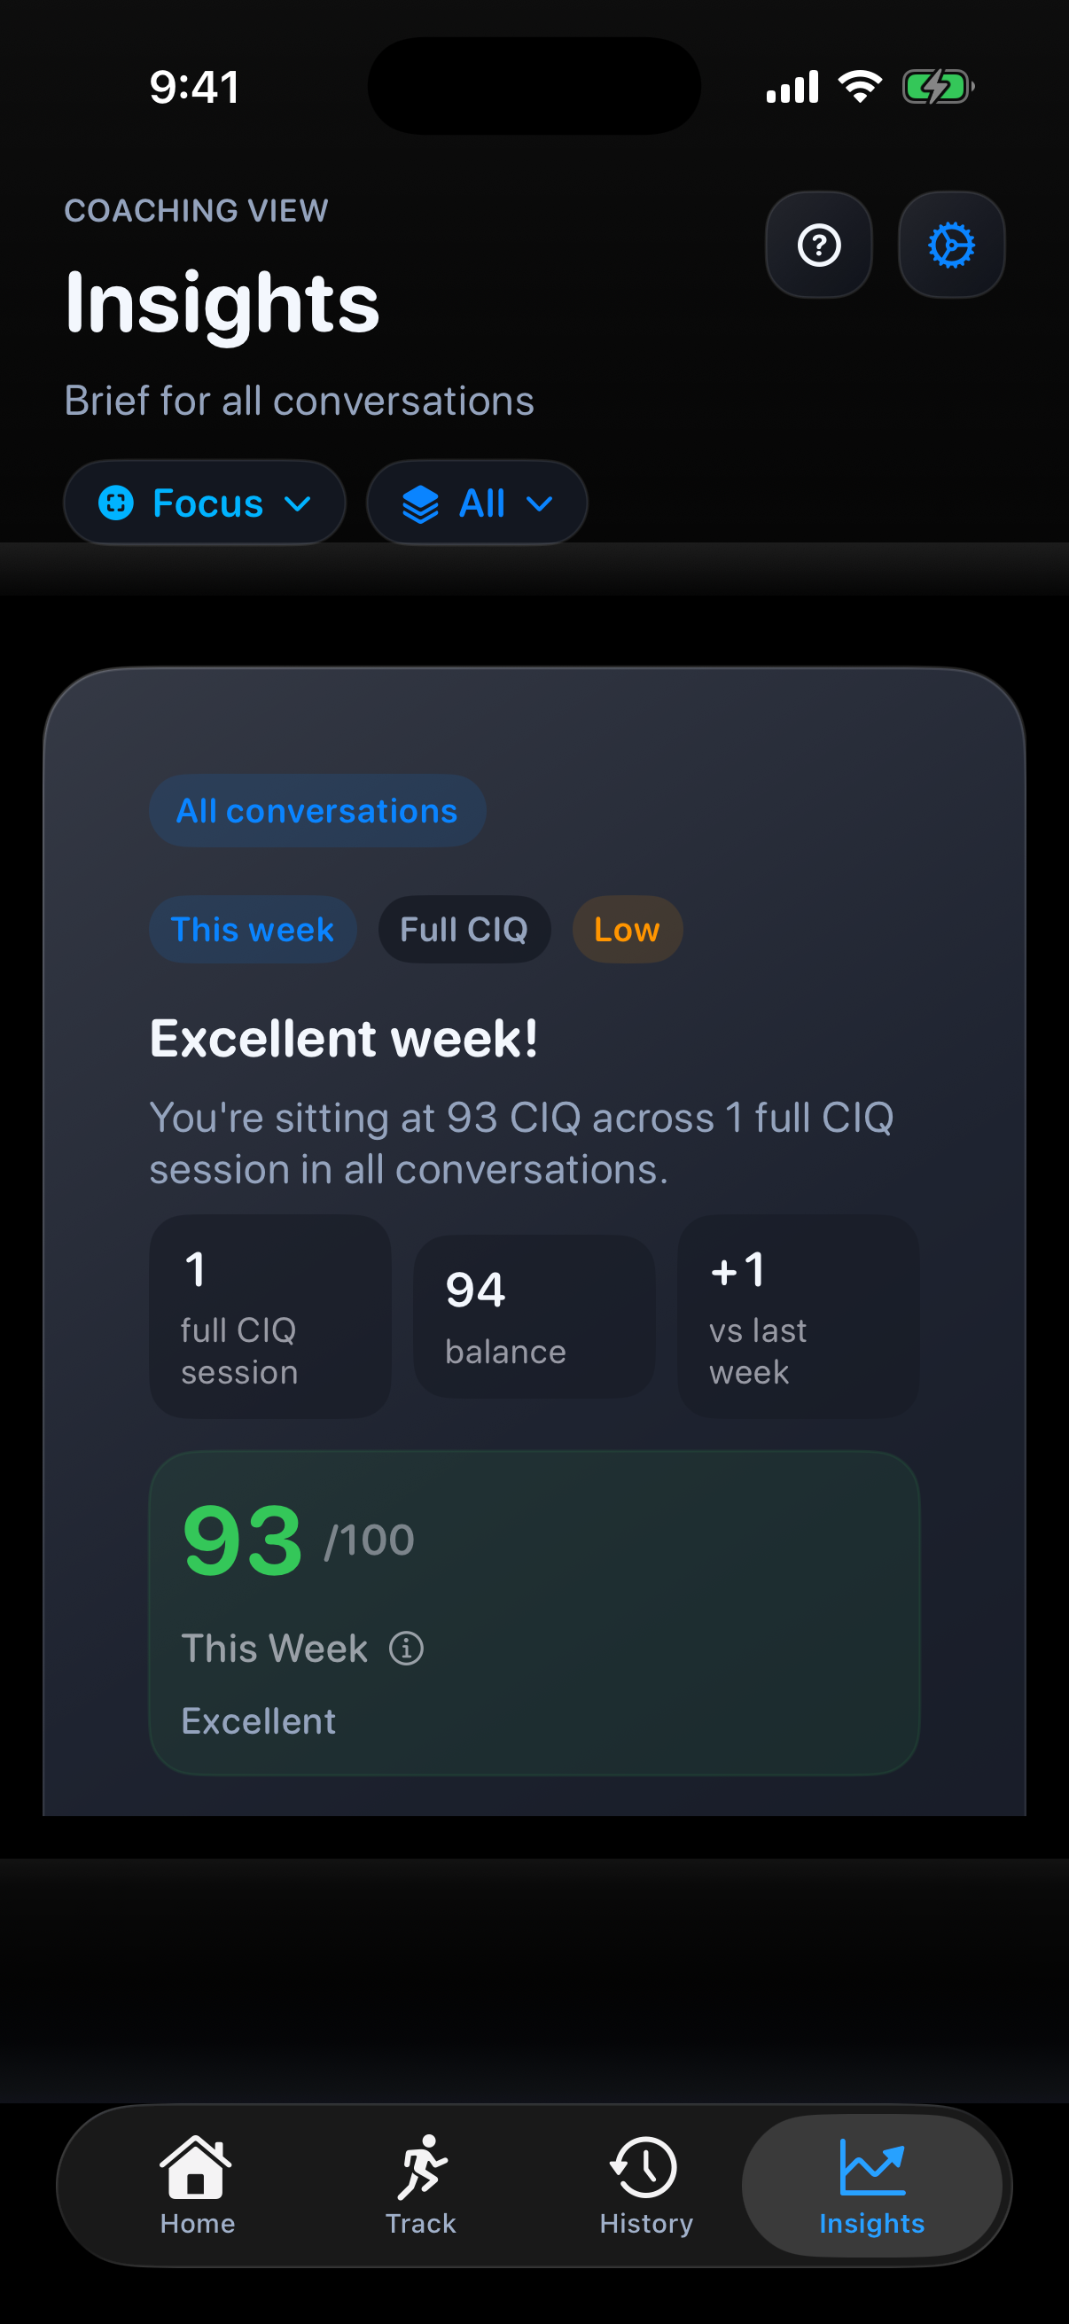Open the settings gear in Coaching View
Image resolution: width=1069 pixels, height=2324 pixels.
pos(951,245)
